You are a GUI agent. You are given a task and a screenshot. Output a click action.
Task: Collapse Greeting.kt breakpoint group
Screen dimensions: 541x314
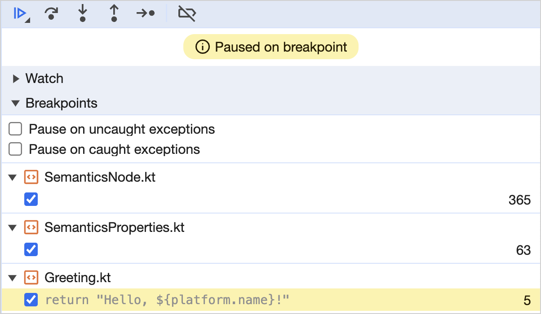coord(12,278)
